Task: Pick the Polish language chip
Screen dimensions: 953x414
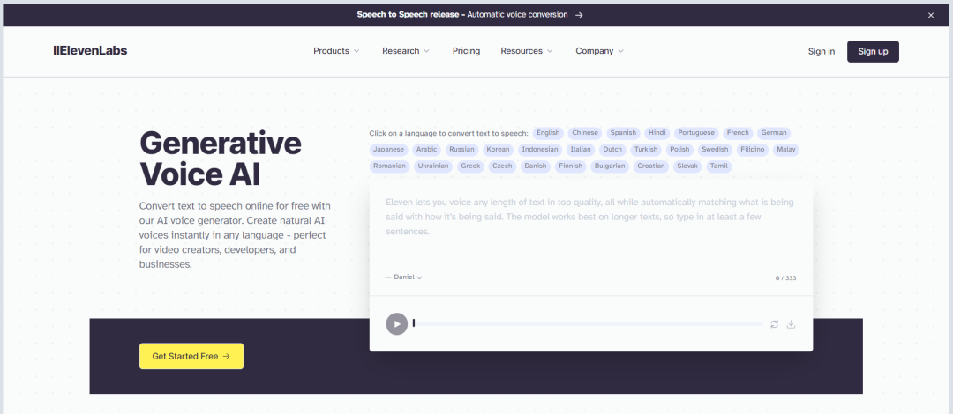Action: point(679,150)
